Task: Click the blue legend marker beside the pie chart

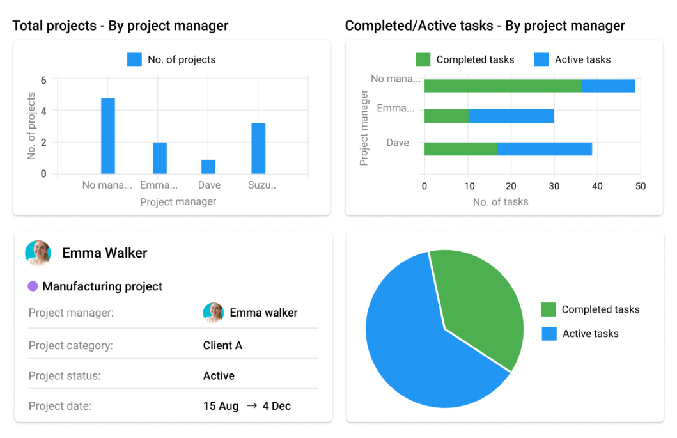Action: coord(550,334)
